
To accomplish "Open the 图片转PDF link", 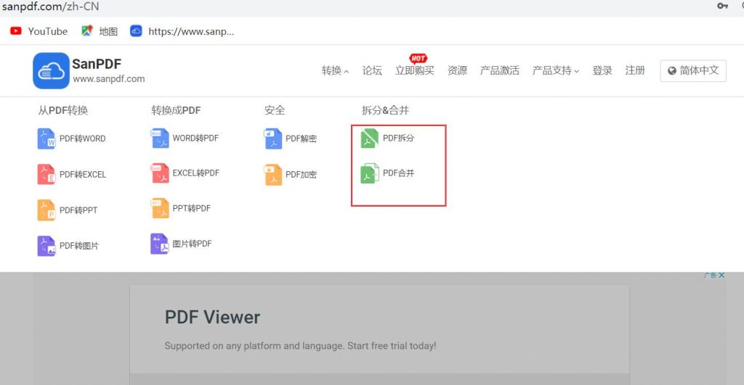I will [192, 244].
